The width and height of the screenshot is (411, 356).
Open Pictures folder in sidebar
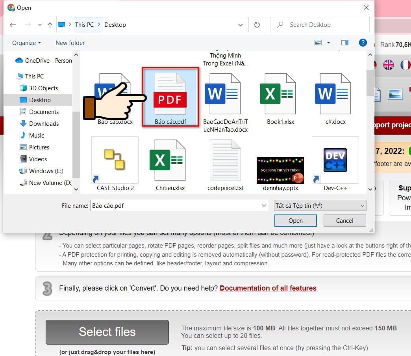[x=34, y=147]
